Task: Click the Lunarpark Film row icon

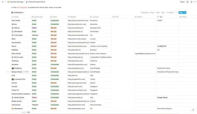Action: coord(13,79)
